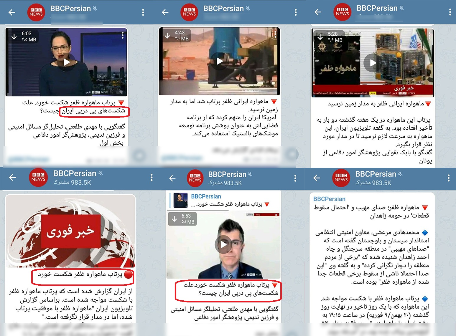Play the 6:53 video of the man in glasses
The width and height of the screenshot is (456, 336).
(x=223, y=245)
